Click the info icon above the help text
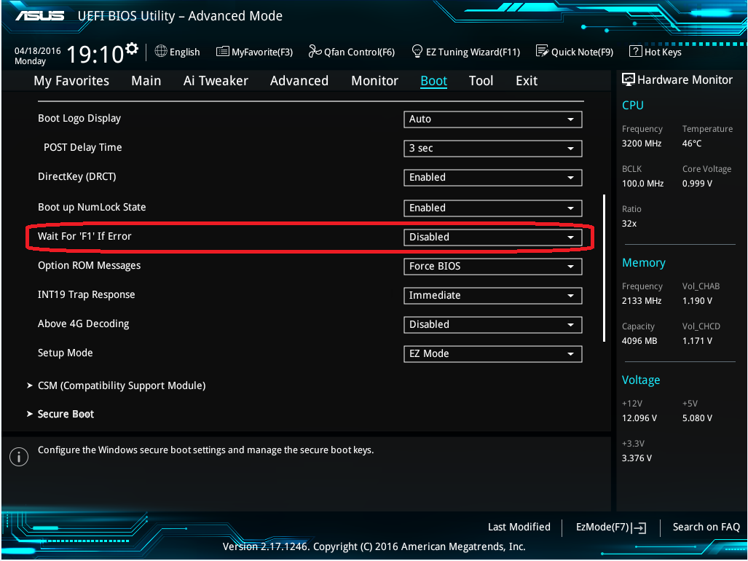This screenshot has height=561, width=748. [x=18, y=457]
